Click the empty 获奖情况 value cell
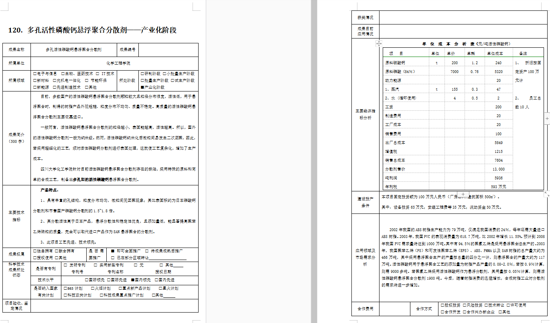 461,17
